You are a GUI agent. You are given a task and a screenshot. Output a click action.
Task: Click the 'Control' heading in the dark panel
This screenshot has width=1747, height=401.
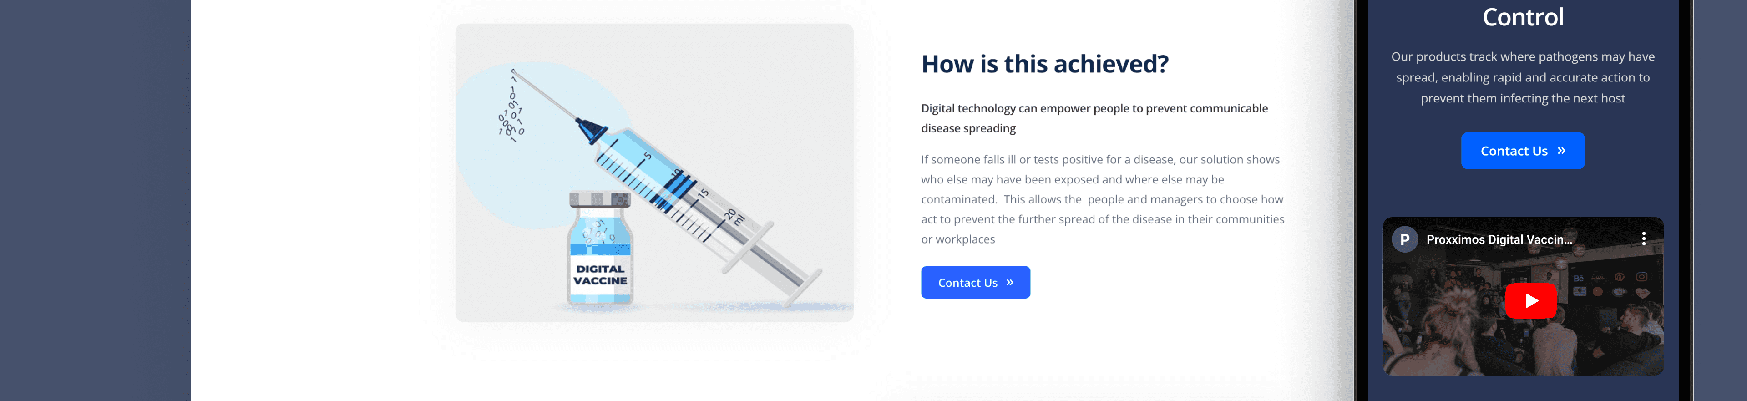click(1523, 17)
